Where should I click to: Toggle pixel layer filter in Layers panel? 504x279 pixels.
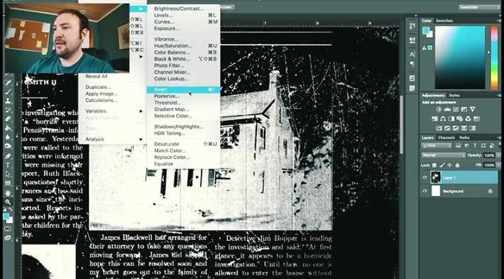[x=458, y=146]
